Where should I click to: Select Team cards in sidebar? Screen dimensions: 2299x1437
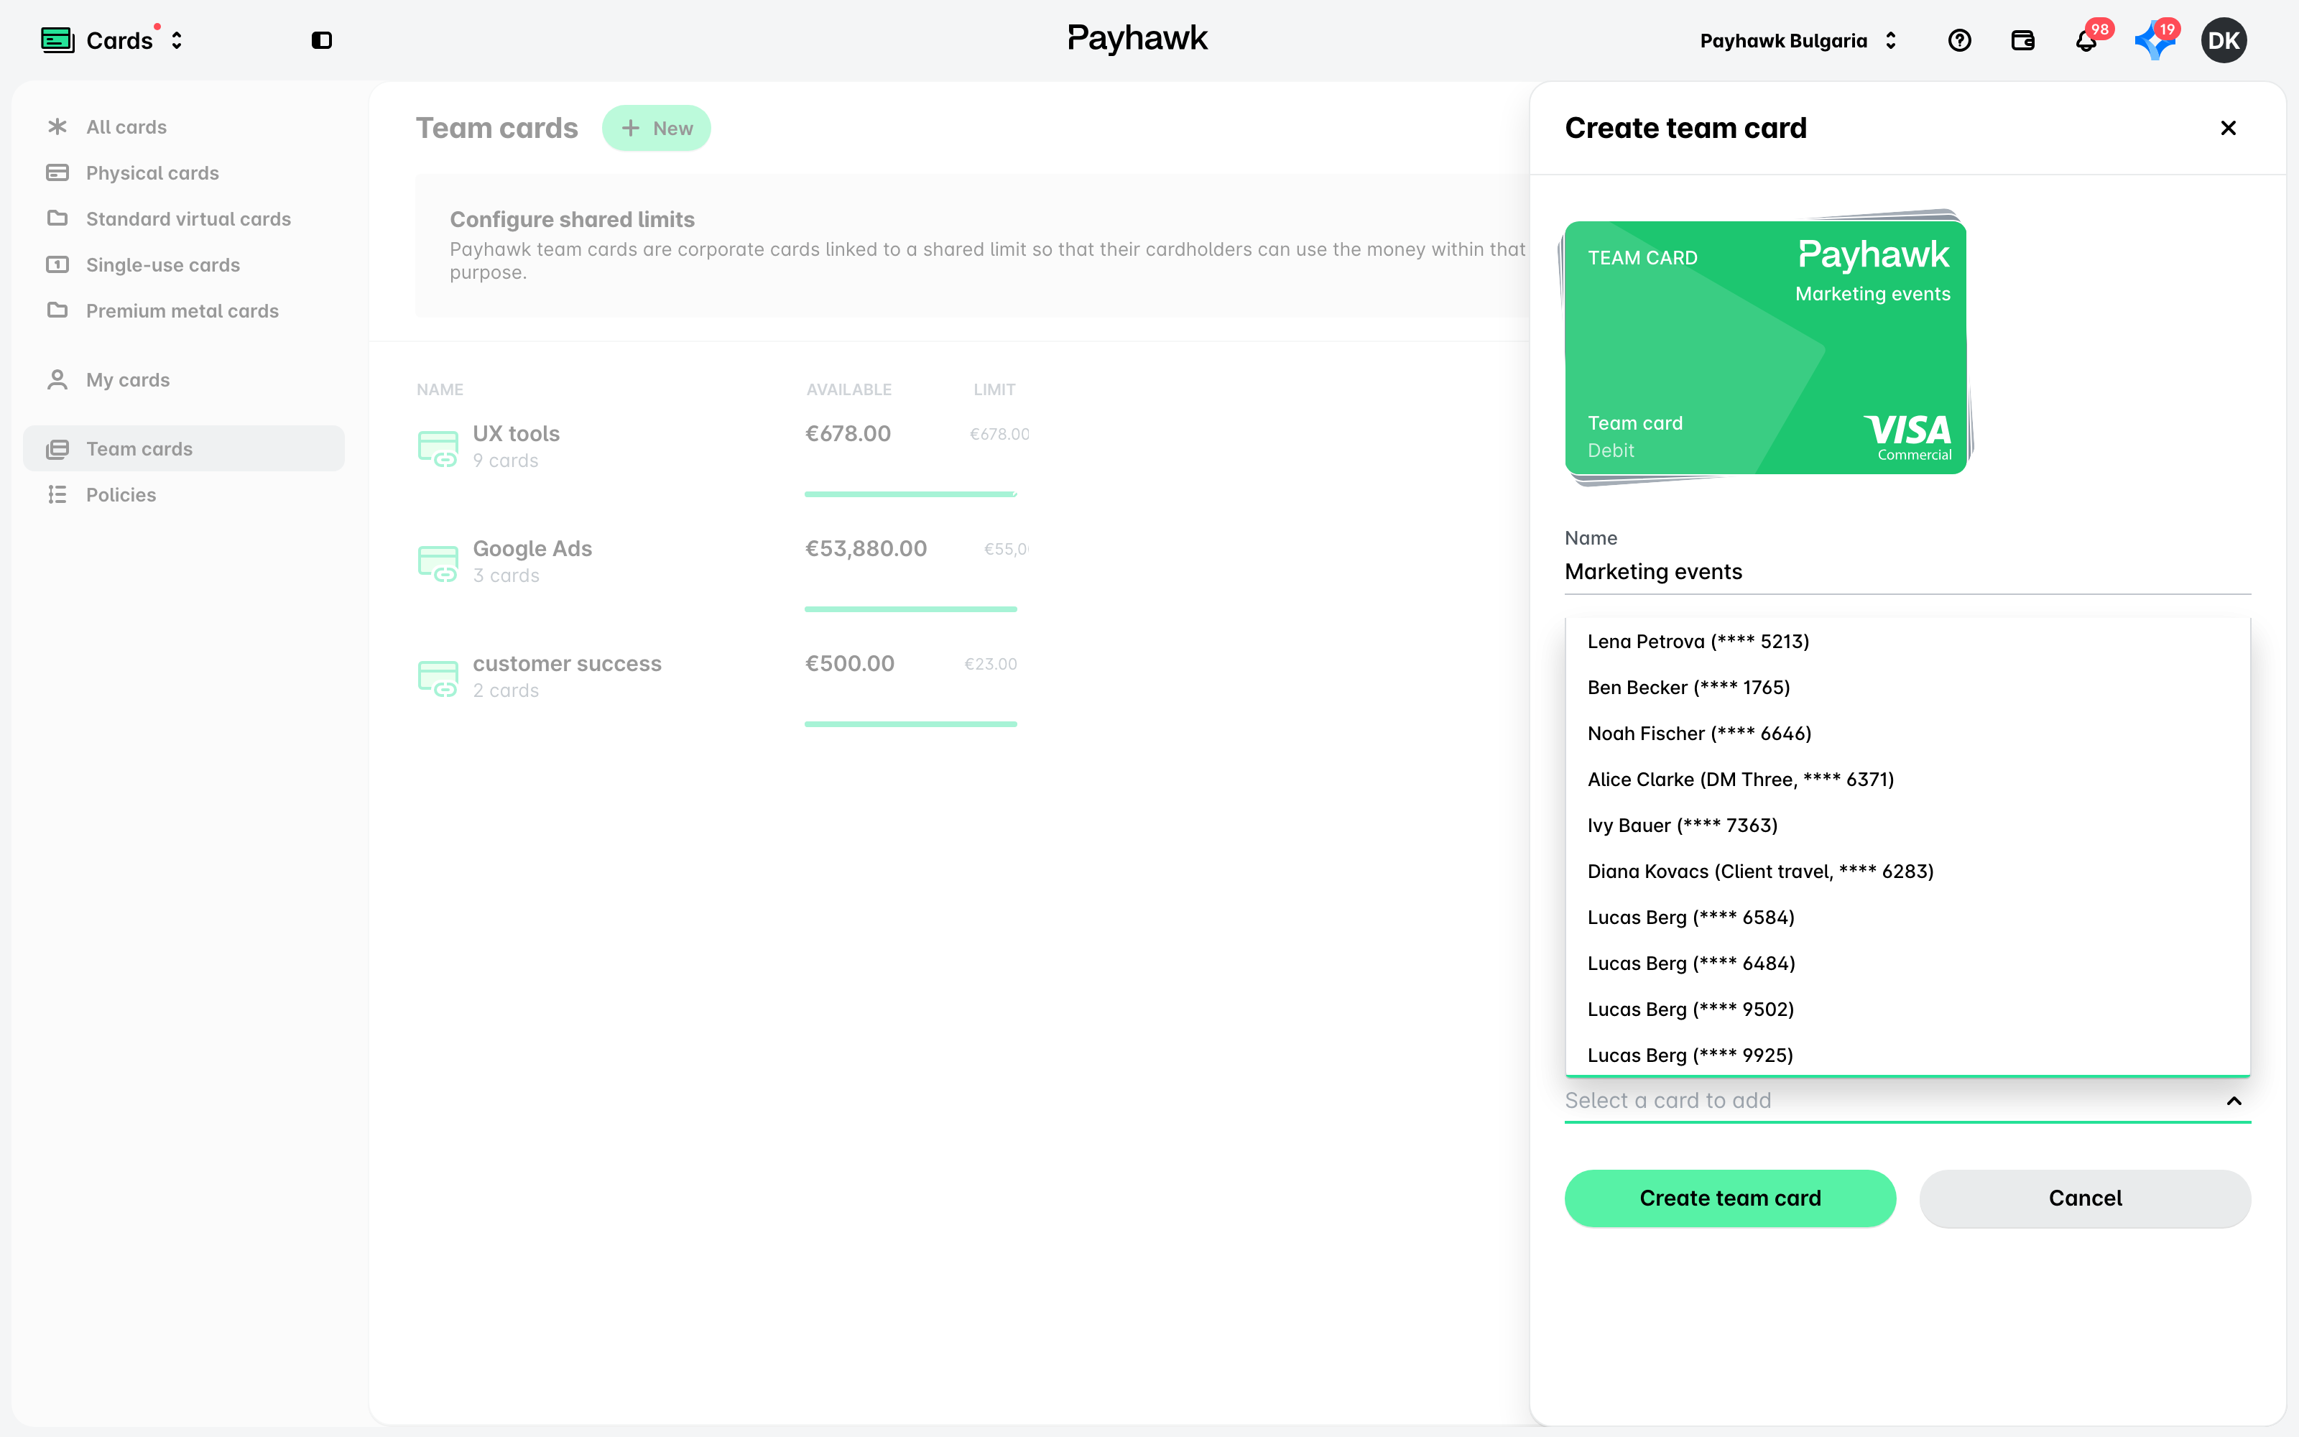click(x=183, y=448)
